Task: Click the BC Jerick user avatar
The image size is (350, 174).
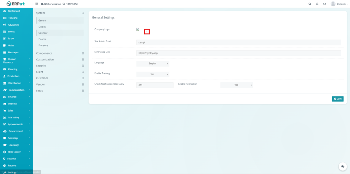Action: point(333,4)
